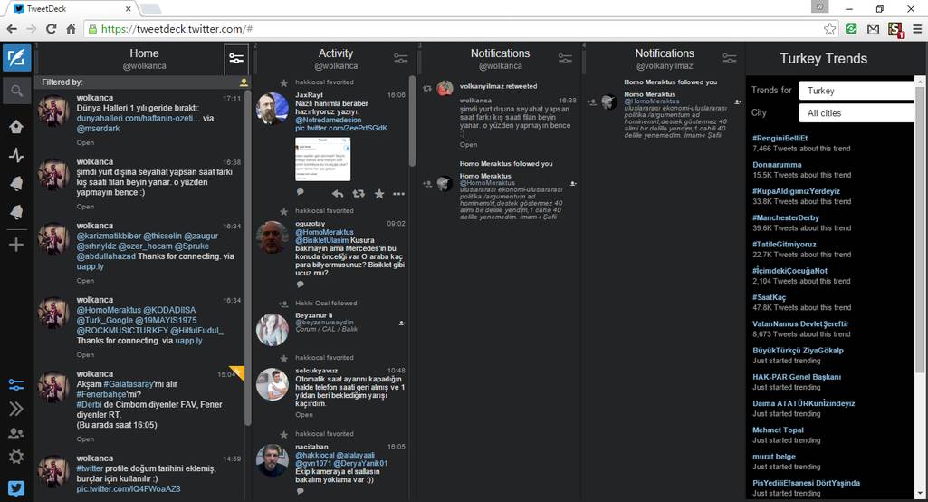Viewport: 928px width, 502px height.
Task: Open the murat belge trend
Action: tap(773, 457)
